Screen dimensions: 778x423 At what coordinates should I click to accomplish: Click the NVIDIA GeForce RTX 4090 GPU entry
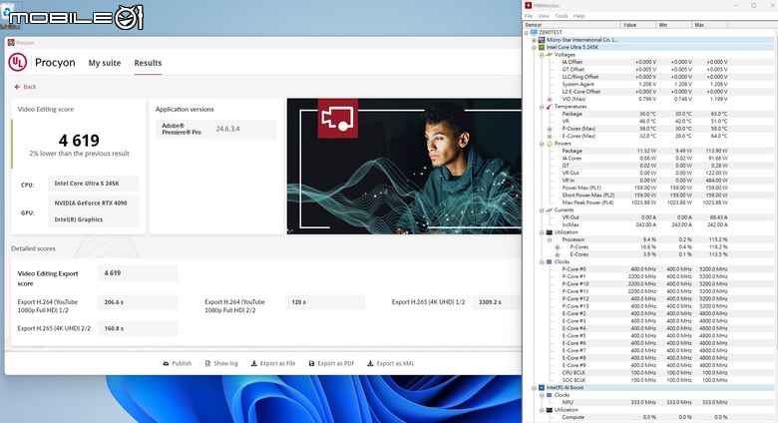[x=91, y=204]
